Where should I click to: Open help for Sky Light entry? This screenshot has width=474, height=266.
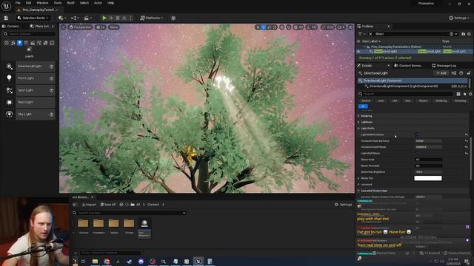[x=51, y=115]
